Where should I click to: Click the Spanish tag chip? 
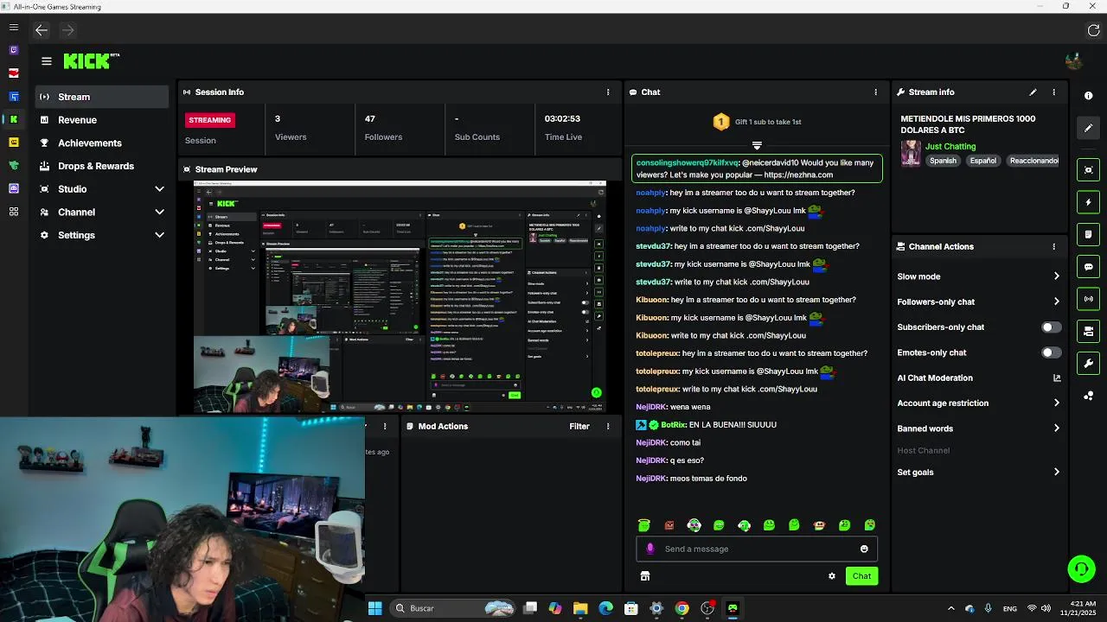943,161
